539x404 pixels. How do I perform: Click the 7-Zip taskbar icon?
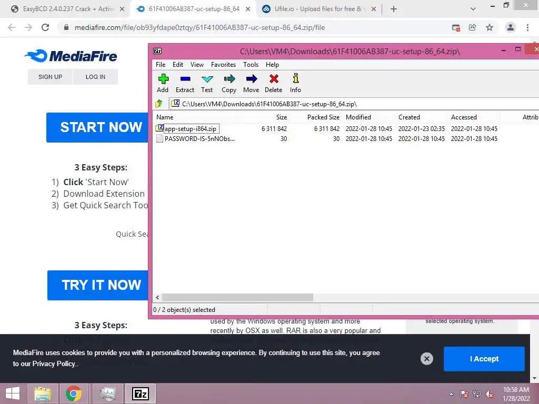pos(141,393)
